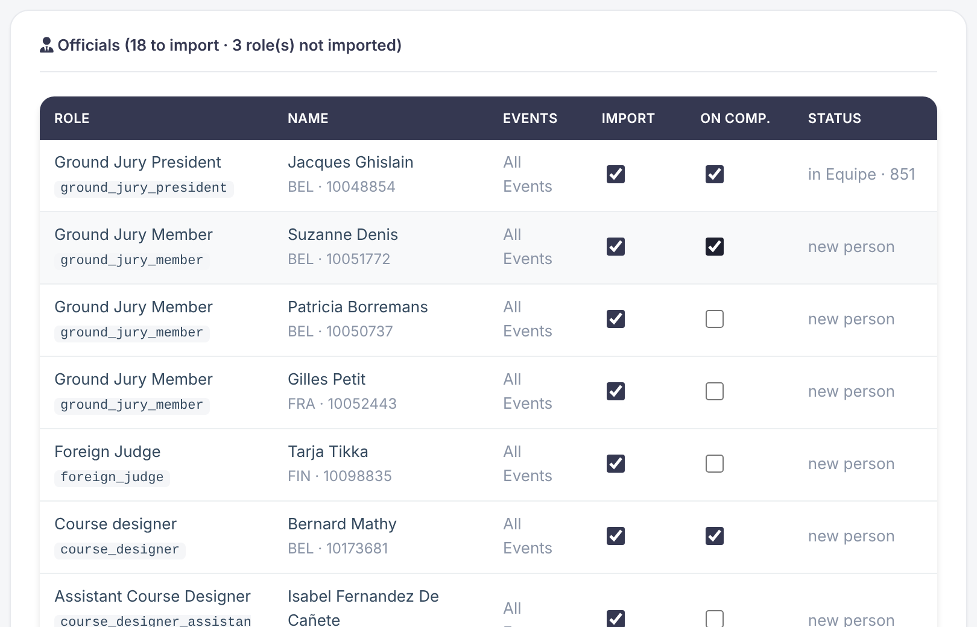Enable On Comp. for Gilles Petit
This screenshot has height=627, width=977.
tap(715, 391)
